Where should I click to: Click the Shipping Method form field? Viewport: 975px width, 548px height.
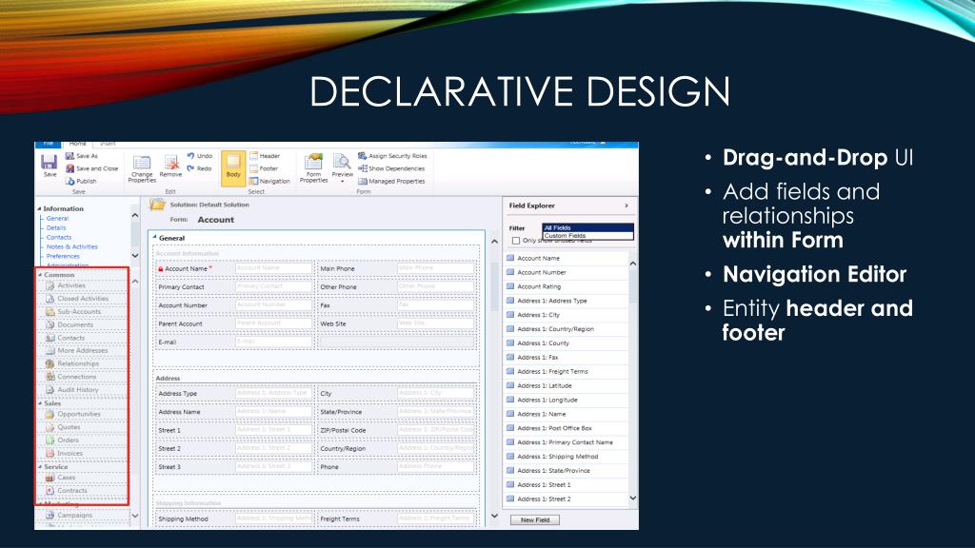coord(273,519)
